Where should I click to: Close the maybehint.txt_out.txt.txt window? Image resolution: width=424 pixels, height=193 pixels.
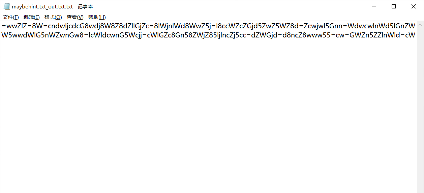414,6
